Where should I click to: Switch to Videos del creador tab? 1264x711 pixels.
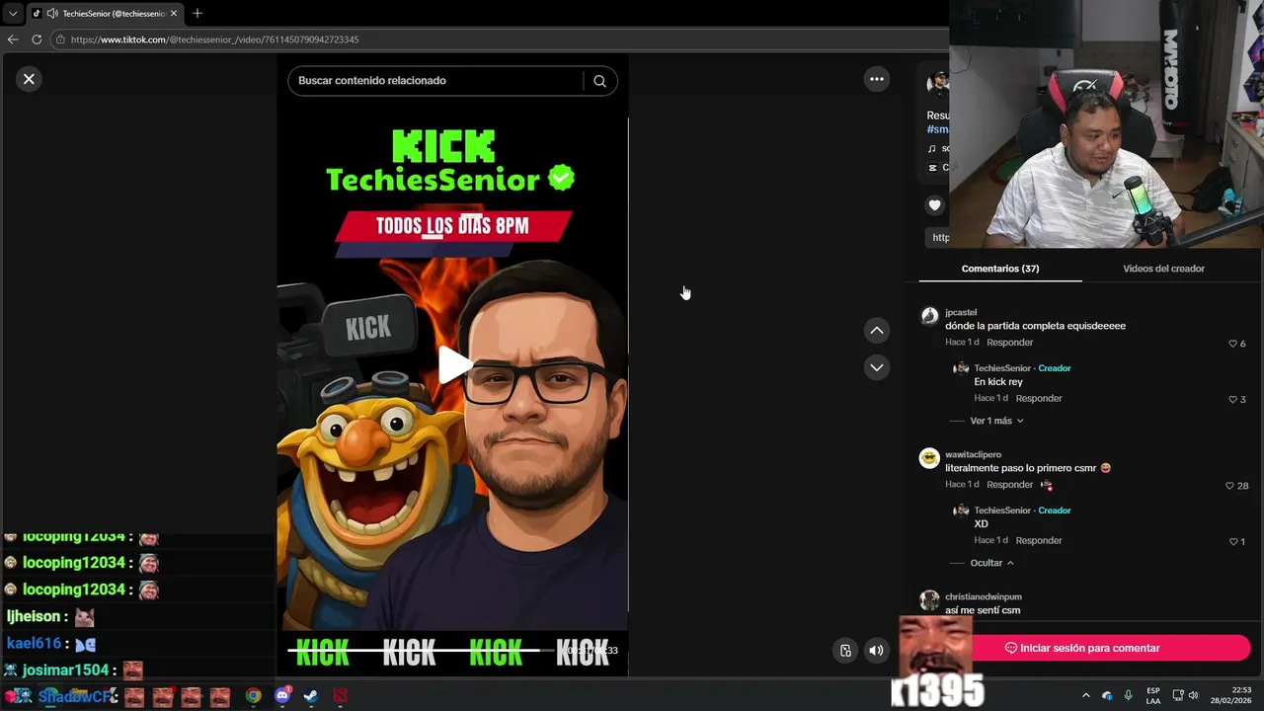[1163, 269]
